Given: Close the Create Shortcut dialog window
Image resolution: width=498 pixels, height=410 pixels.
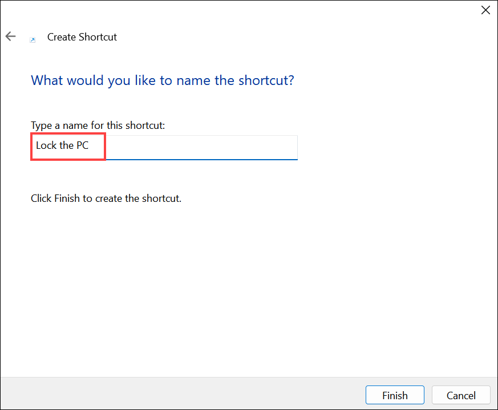Looking at the screenshot, I should [485, 10].
